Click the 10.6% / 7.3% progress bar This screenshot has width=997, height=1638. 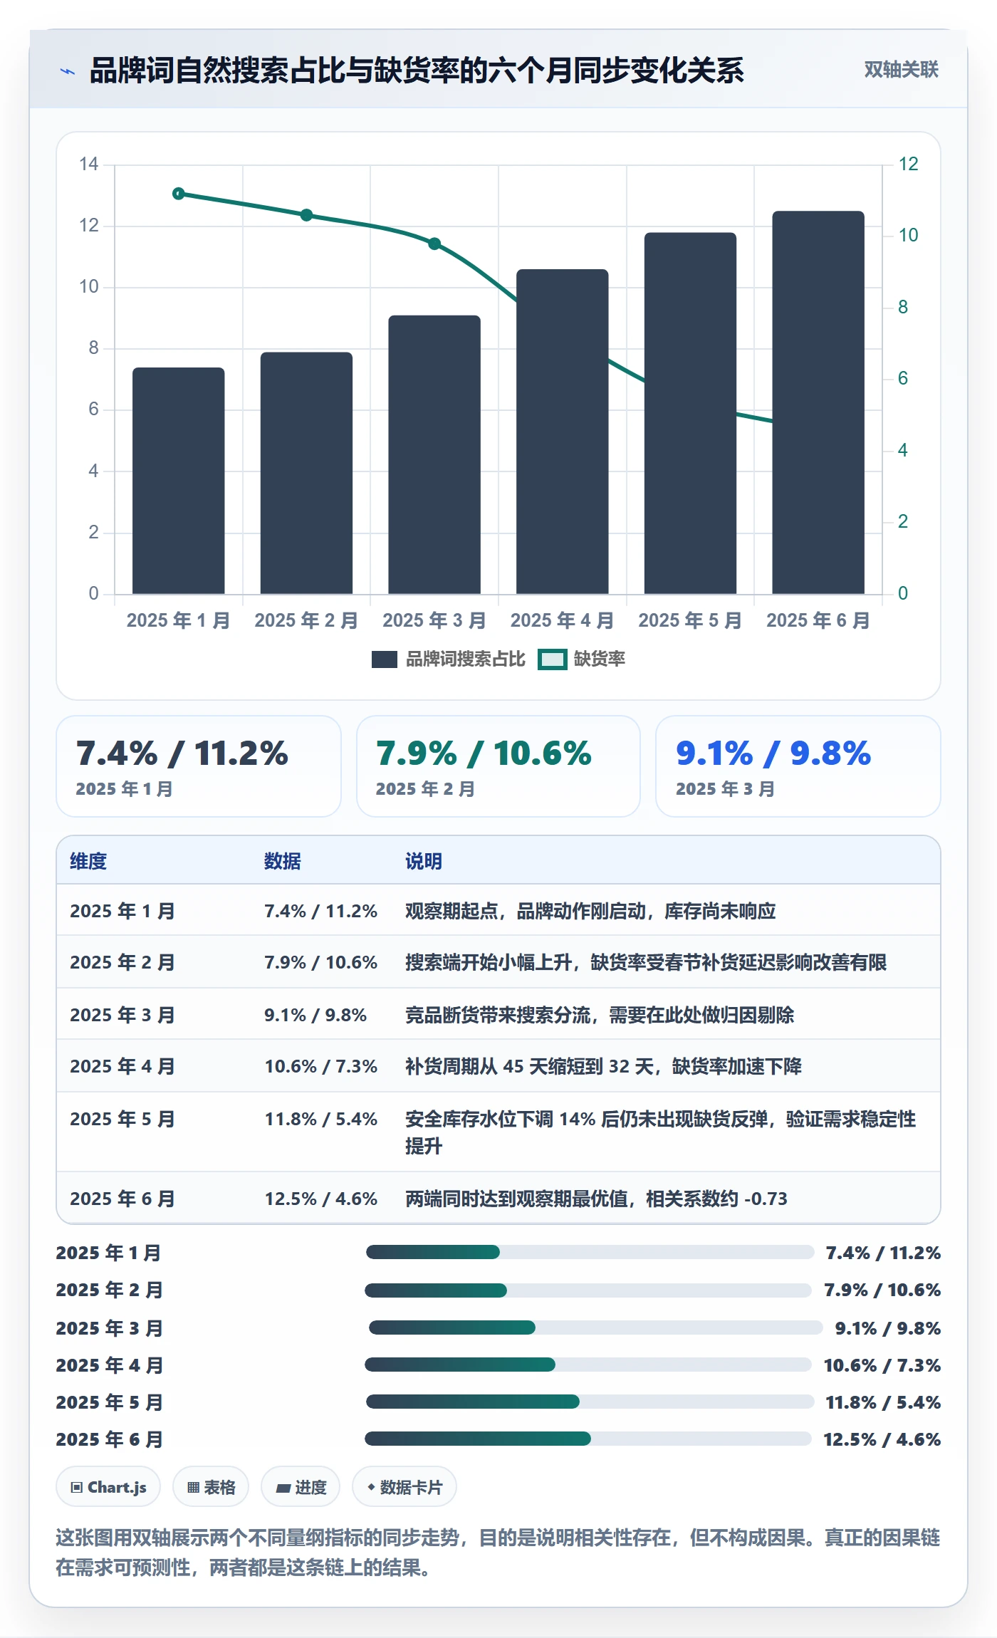coord(588,1365)
